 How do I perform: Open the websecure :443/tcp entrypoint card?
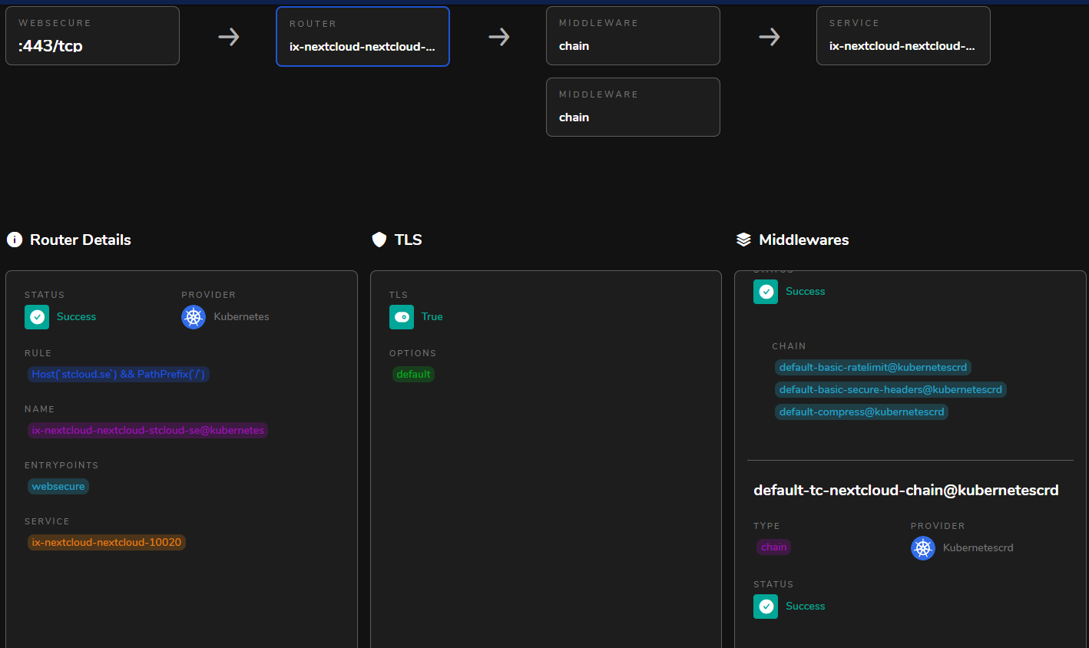coord(92,35)
